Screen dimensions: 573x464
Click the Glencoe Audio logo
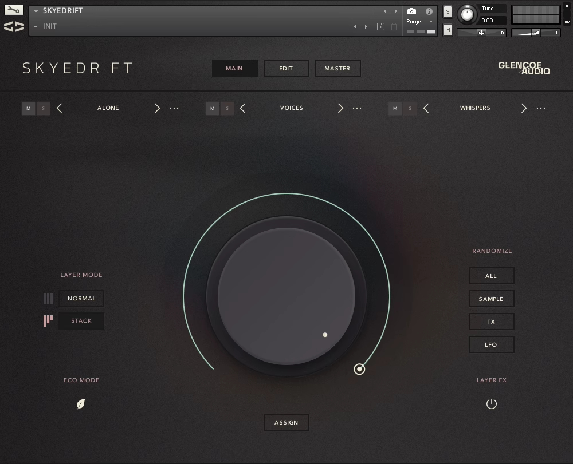point(524,68)
